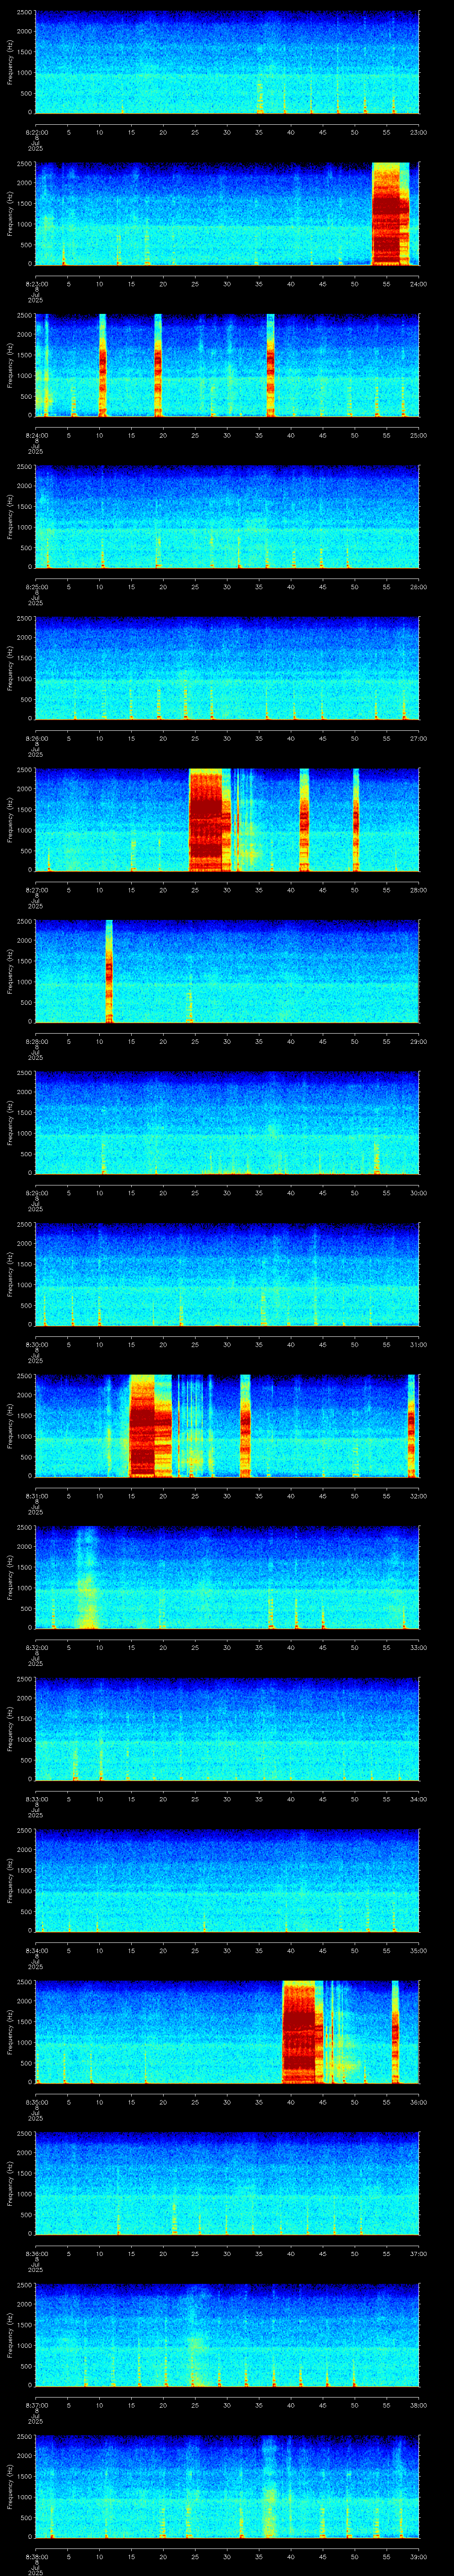Select the wide red burst in 8:35:00 panel
The image size is (454, 2576).
pos(302,2032)
